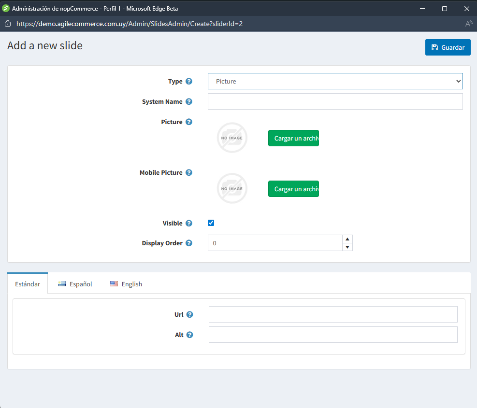The height and width of the screenshot is (408, 477).
Task: Click the Mobile Picture help icon
Action: (189, 173)
